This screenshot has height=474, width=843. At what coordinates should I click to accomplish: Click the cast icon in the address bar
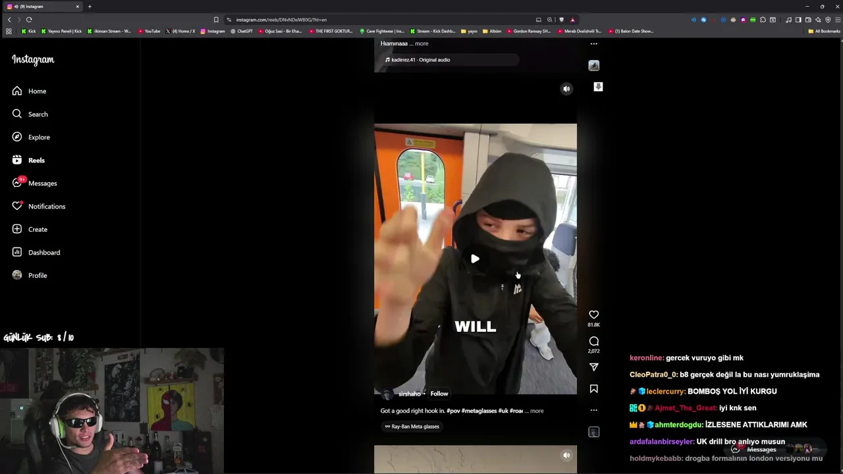538,20
